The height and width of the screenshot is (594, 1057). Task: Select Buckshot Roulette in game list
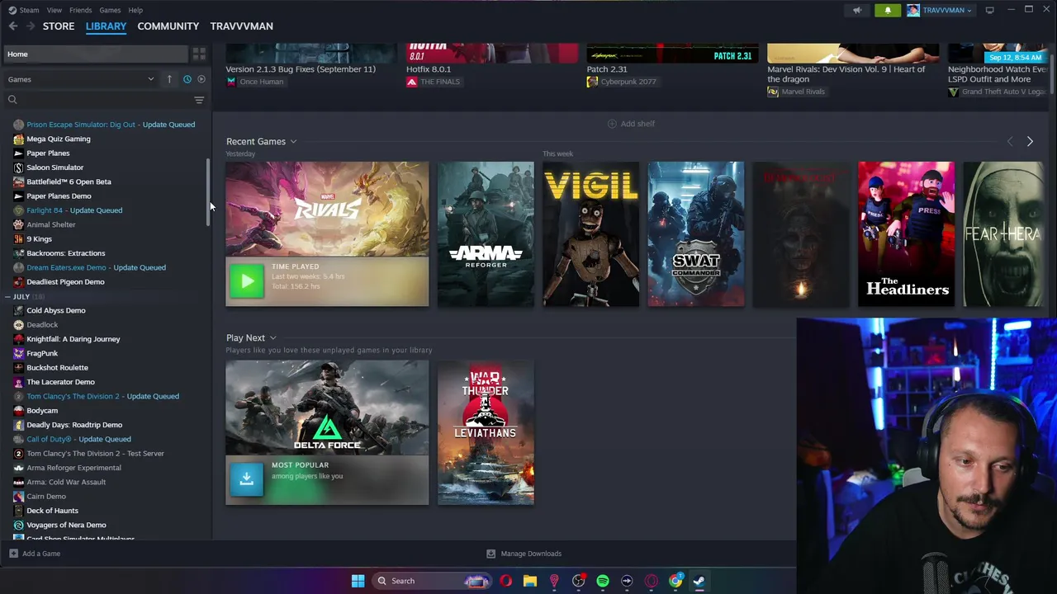(57, 368)
